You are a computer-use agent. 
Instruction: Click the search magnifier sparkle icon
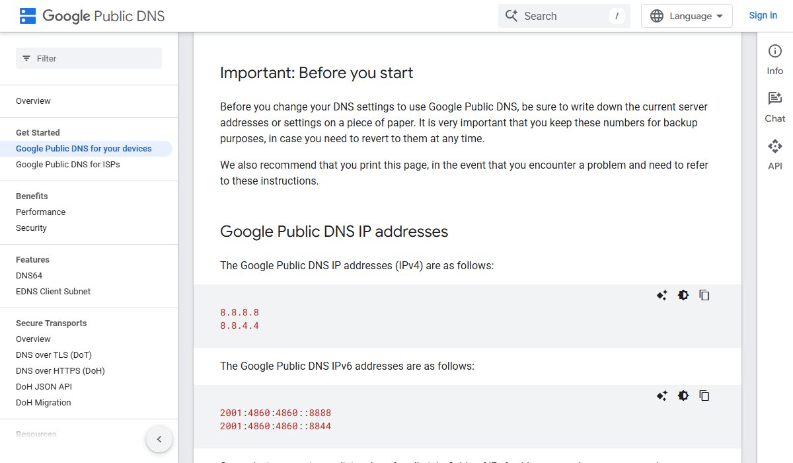coord(511,16)
